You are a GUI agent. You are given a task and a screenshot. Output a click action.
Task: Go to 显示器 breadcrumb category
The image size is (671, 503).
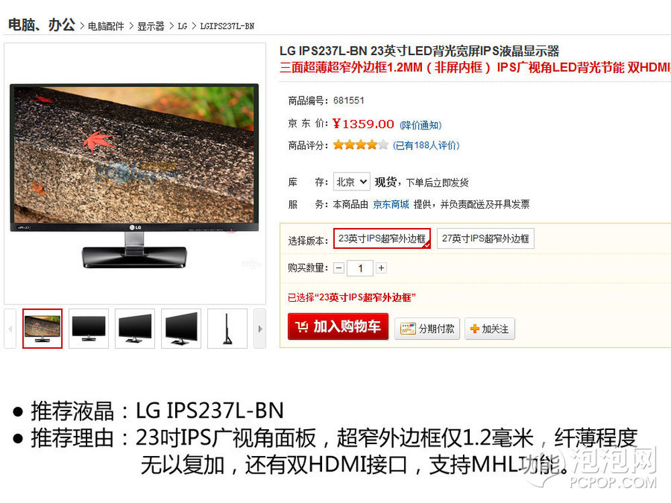pyautogui.click(x=150, y=26)
